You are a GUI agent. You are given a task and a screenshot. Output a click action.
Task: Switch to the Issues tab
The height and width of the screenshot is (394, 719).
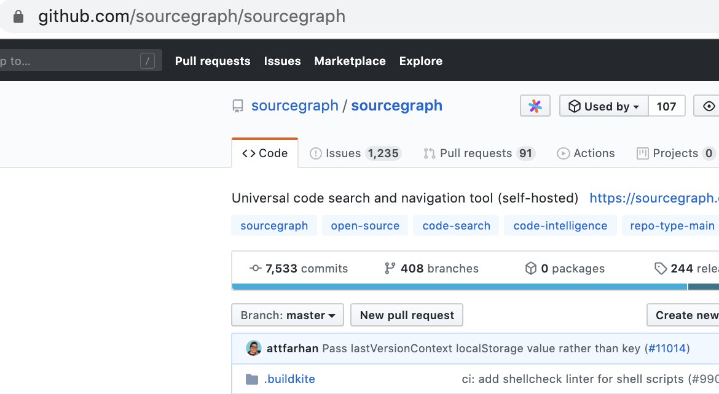[x=354, y=153]
